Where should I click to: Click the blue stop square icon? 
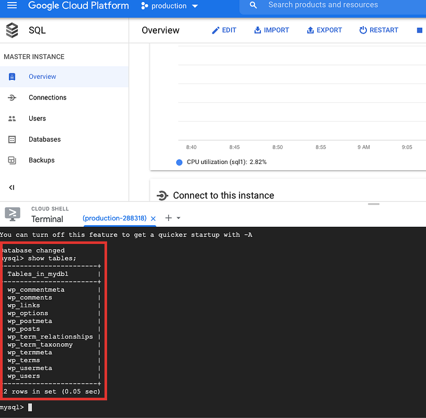click(x=420, y=30)
